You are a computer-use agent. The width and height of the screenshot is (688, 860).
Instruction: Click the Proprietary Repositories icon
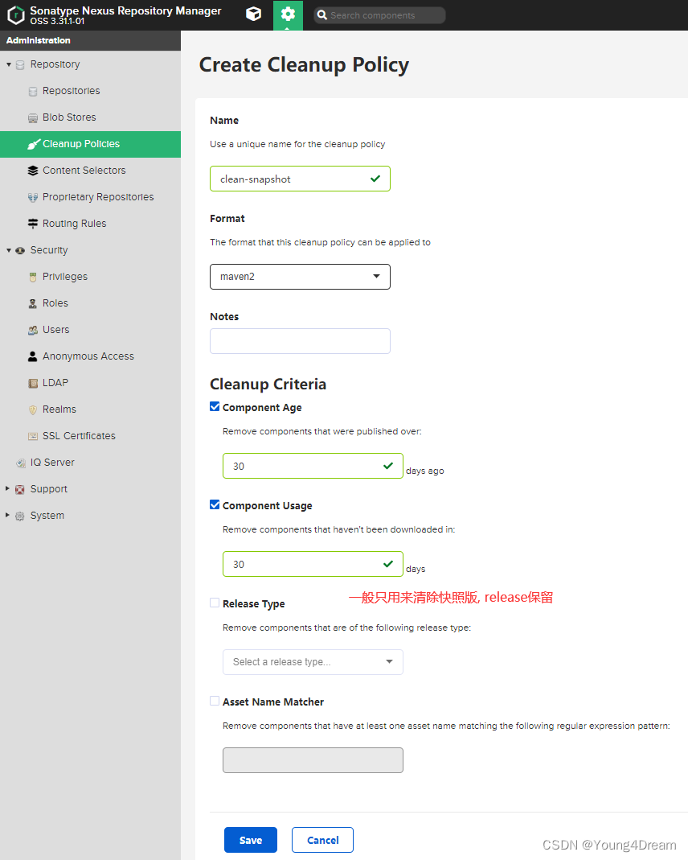pos(33,197)
